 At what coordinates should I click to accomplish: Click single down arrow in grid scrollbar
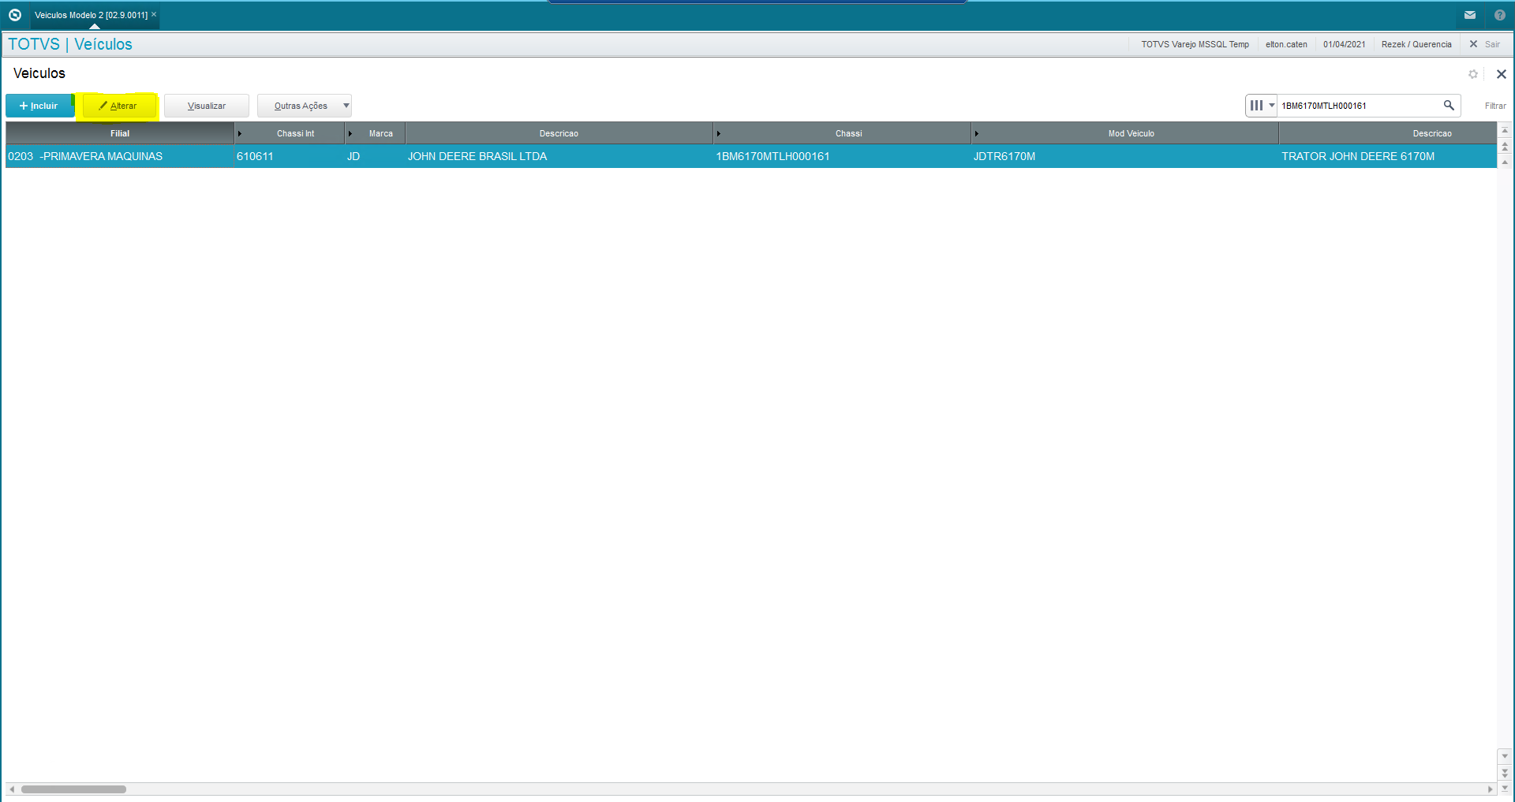click(x=1505, y=755)
